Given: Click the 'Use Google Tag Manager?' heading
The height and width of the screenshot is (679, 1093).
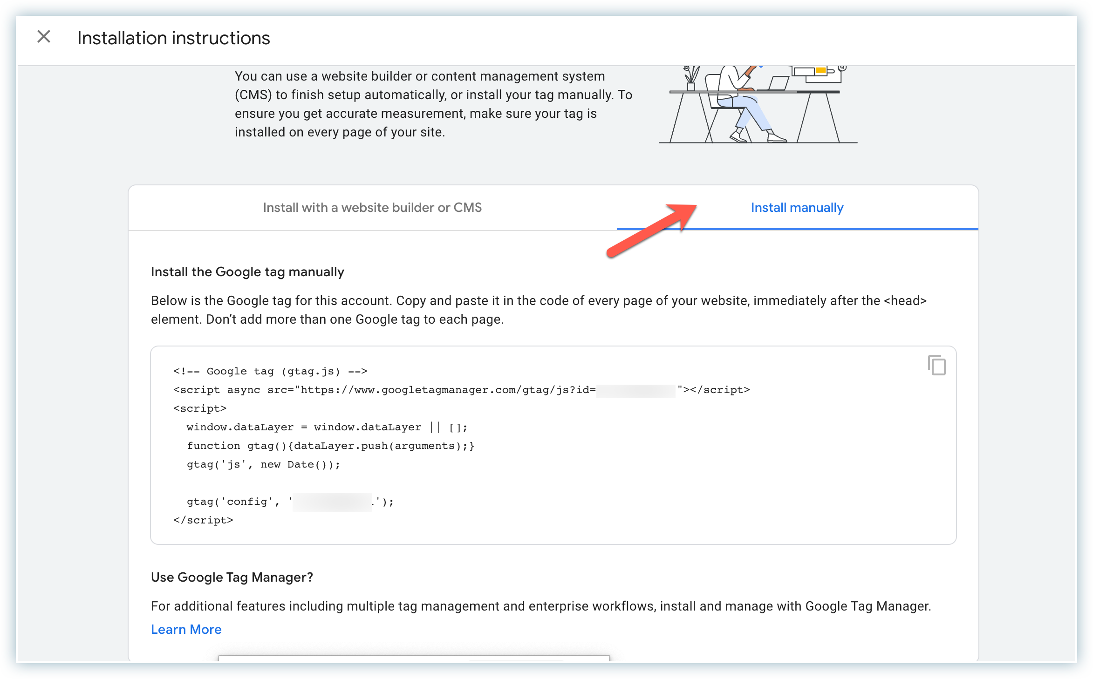Looking at the screenshot, I should point(232,577).
